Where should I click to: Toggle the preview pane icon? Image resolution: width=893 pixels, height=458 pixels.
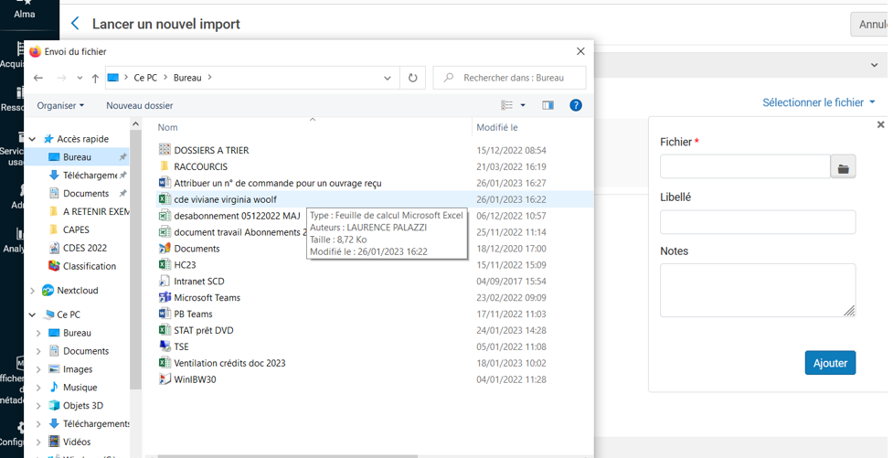(547, 105)
